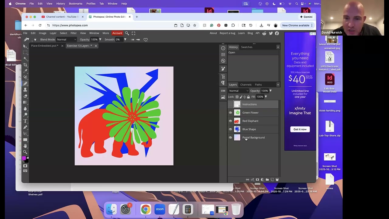Viewport: 389px width, 219px height.
Task: Hide the Pastel Background layer
Action: point(230,137)
